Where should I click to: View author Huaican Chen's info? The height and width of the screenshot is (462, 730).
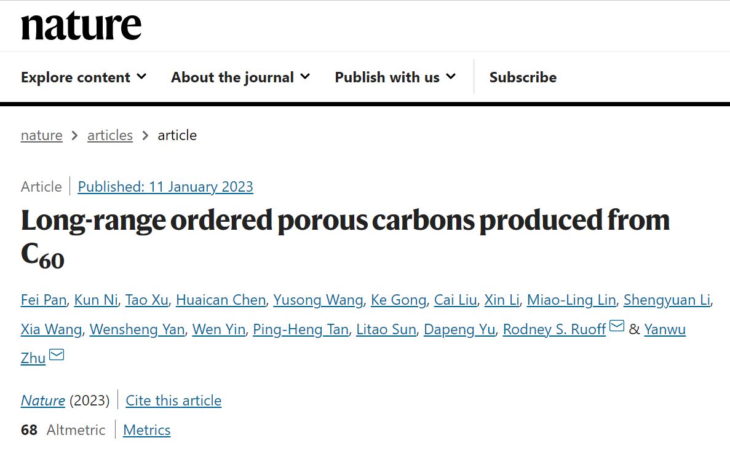[221, 300]
